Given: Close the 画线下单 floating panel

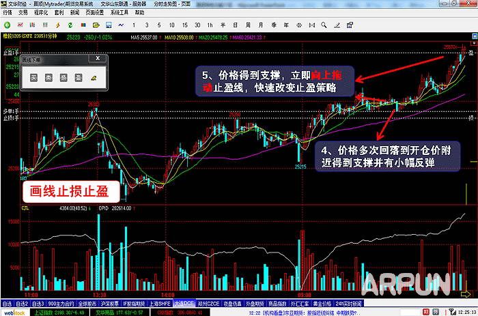Looking at the screenshot, I should (x=98, y=58).
